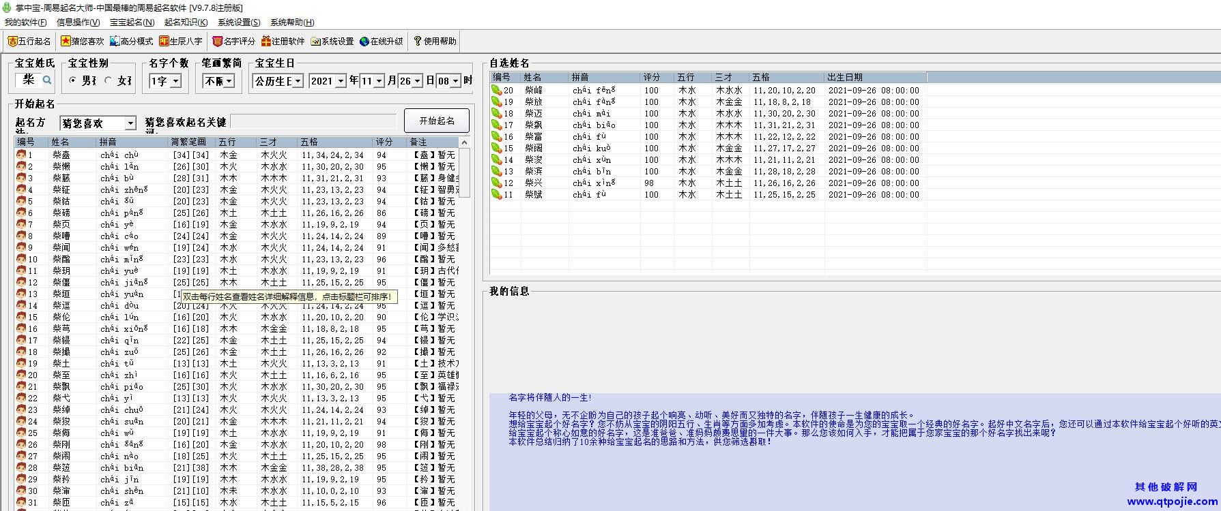Click baby face icon for row 柴匝
This screenshot has height=511, width=1221.
coord(21,502)
